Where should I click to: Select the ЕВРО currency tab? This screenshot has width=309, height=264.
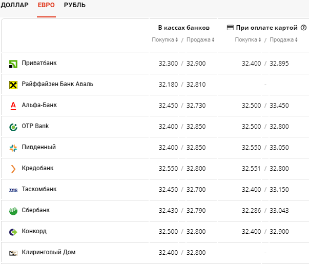coord(46,6)
